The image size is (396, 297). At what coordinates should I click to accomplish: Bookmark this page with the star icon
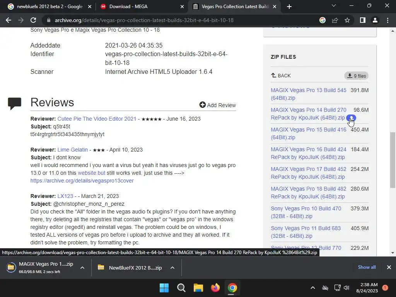coord(347,20)
